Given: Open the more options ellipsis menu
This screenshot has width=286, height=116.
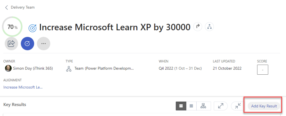Looking at the screenshot, I should [44, 44].
